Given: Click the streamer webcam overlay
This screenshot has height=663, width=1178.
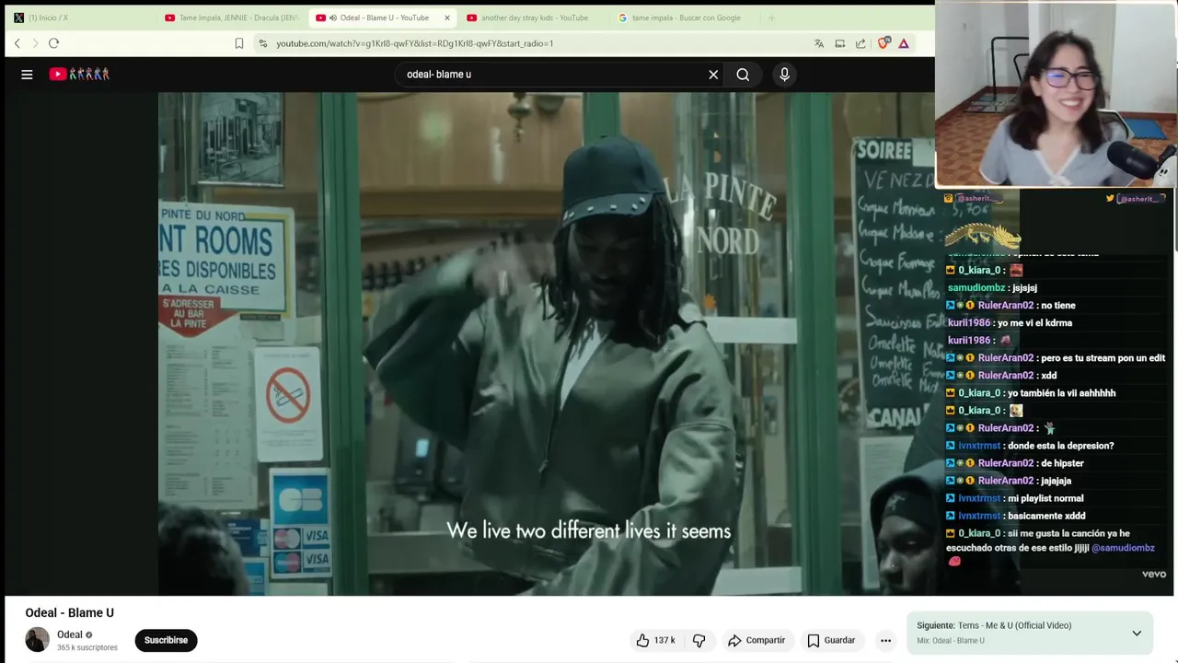Looking at the screenshot, I should pyautogui.click(x=1056, y=95).
